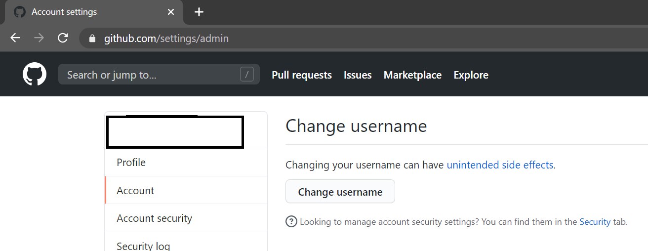This screenshot has height=251, width=648.
Task: Open Issues in the header
Action: click(358, 75)
